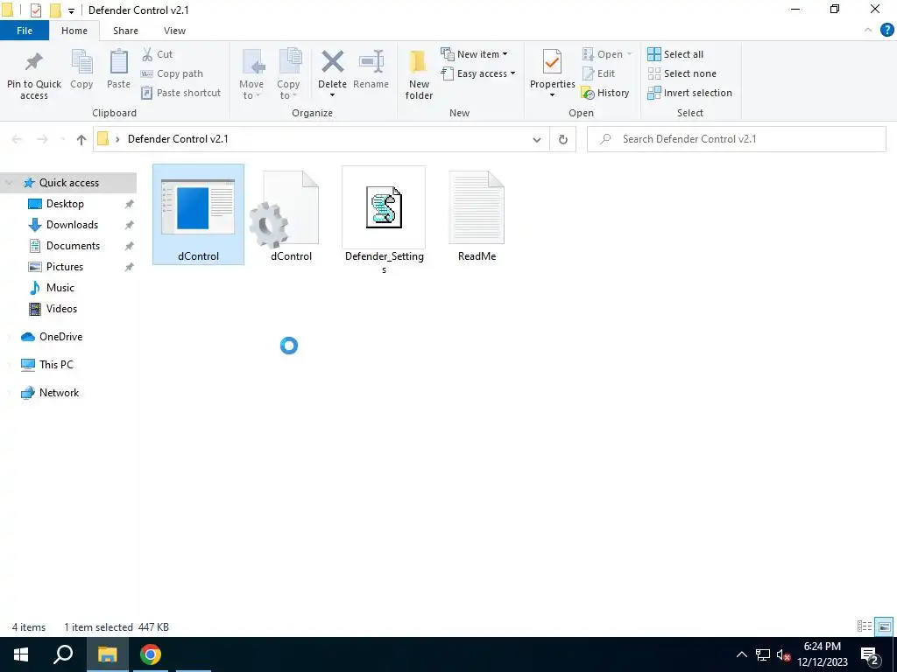Open Explorer Help question mark
The height and width of the screenshot is (672, 897).
(886, 31)
